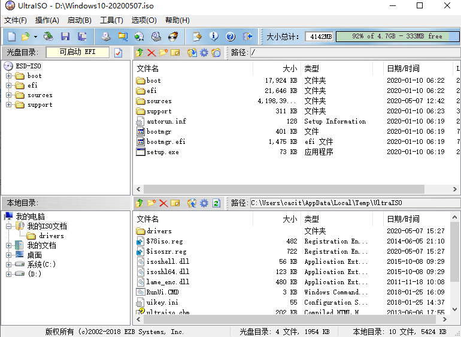
Task: Click the 92% of 4.7GB capacity bar
Action: click(397, 37)
